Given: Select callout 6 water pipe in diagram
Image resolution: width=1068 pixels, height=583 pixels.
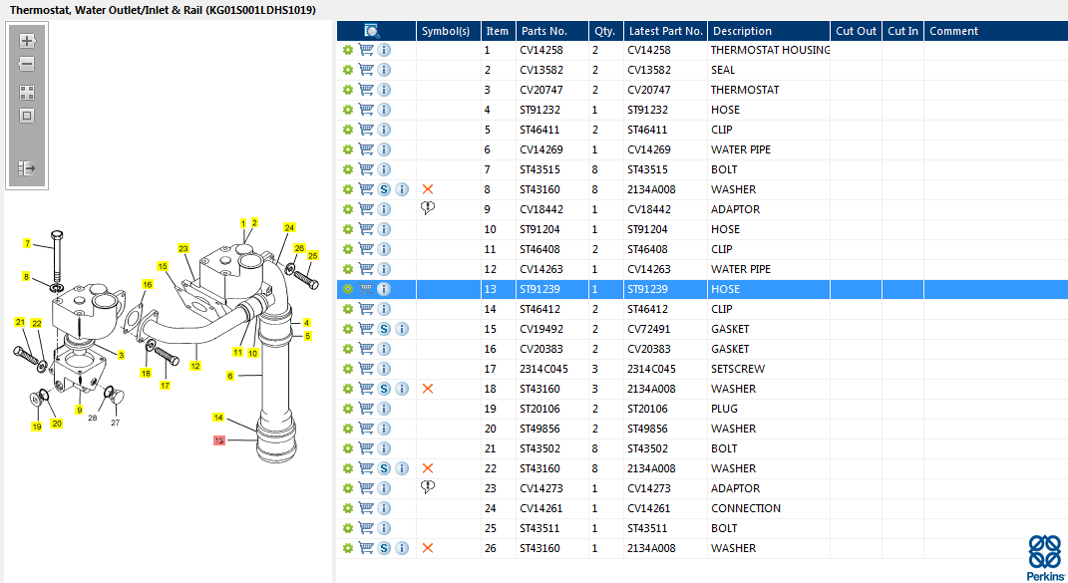Looking at the screenshot, I should point(230,376).
